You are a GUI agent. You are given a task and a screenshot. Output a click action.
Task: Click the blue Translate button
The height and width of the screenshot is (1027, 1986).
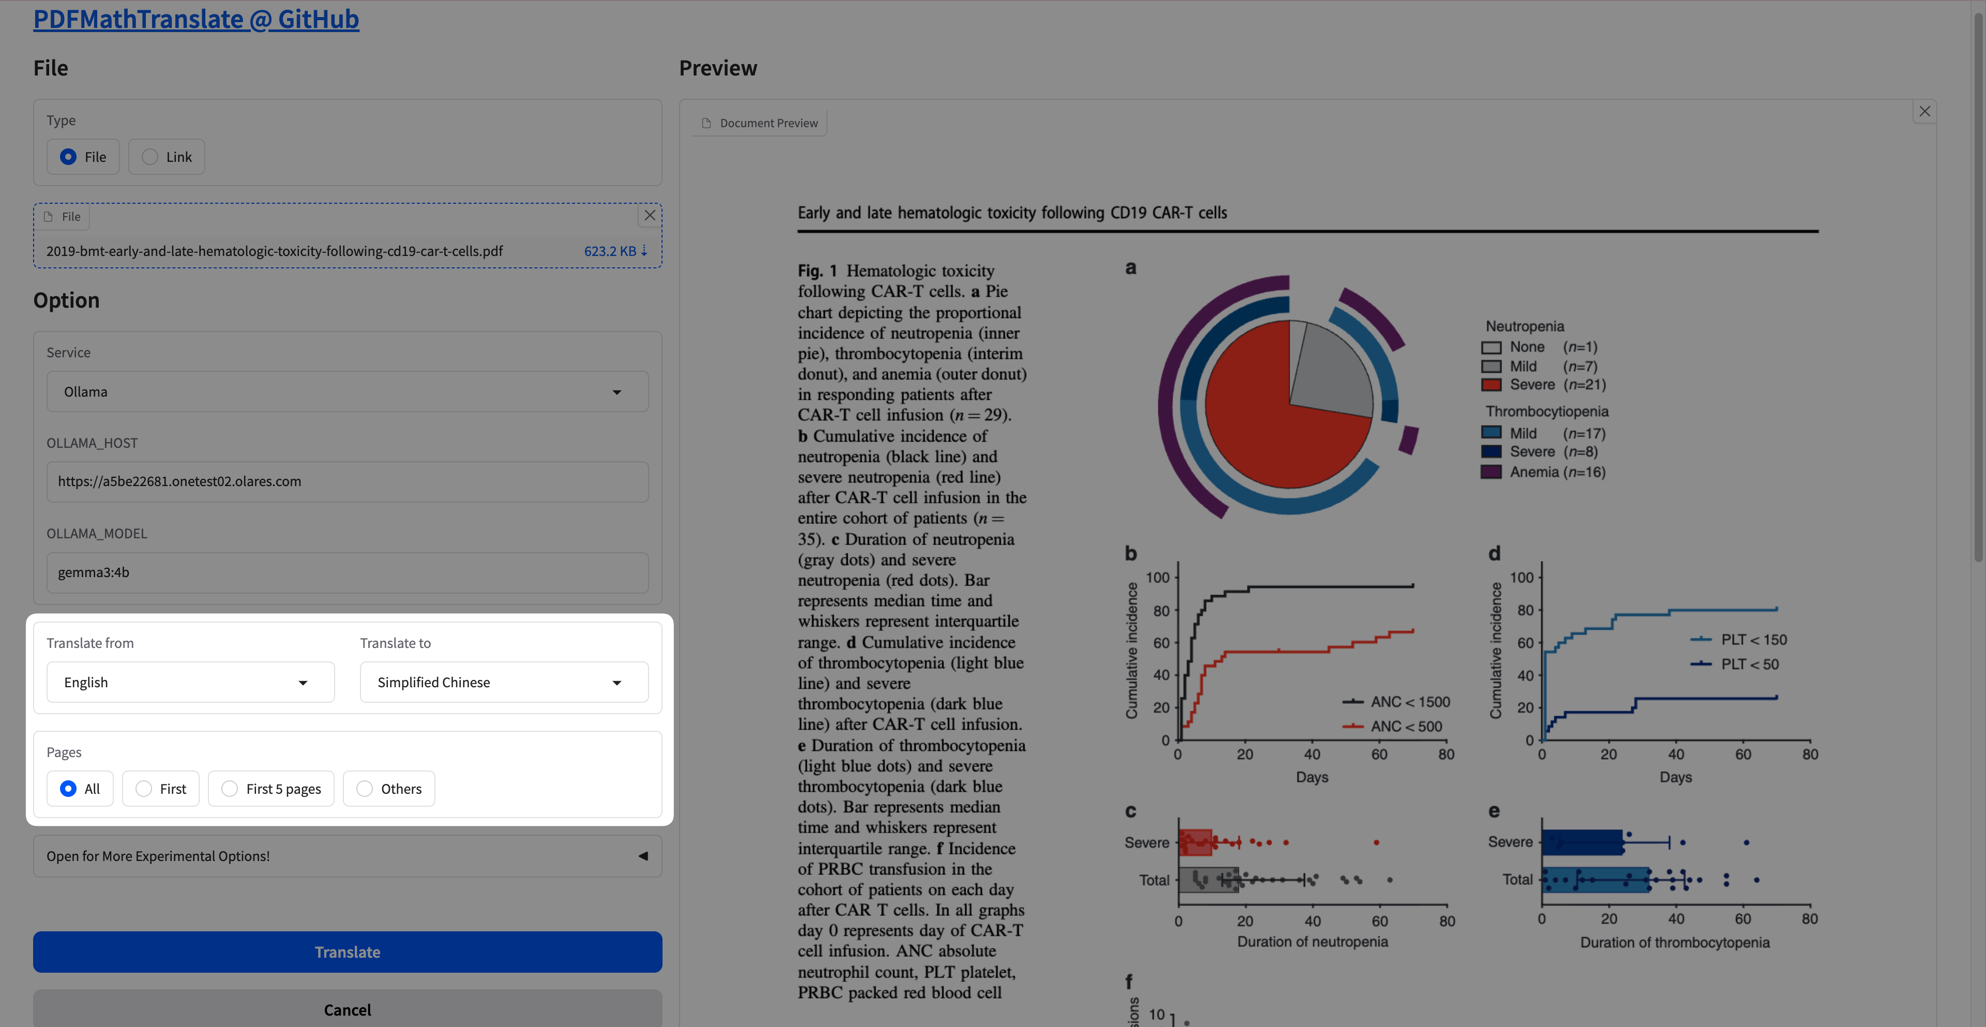pos(347,952)
